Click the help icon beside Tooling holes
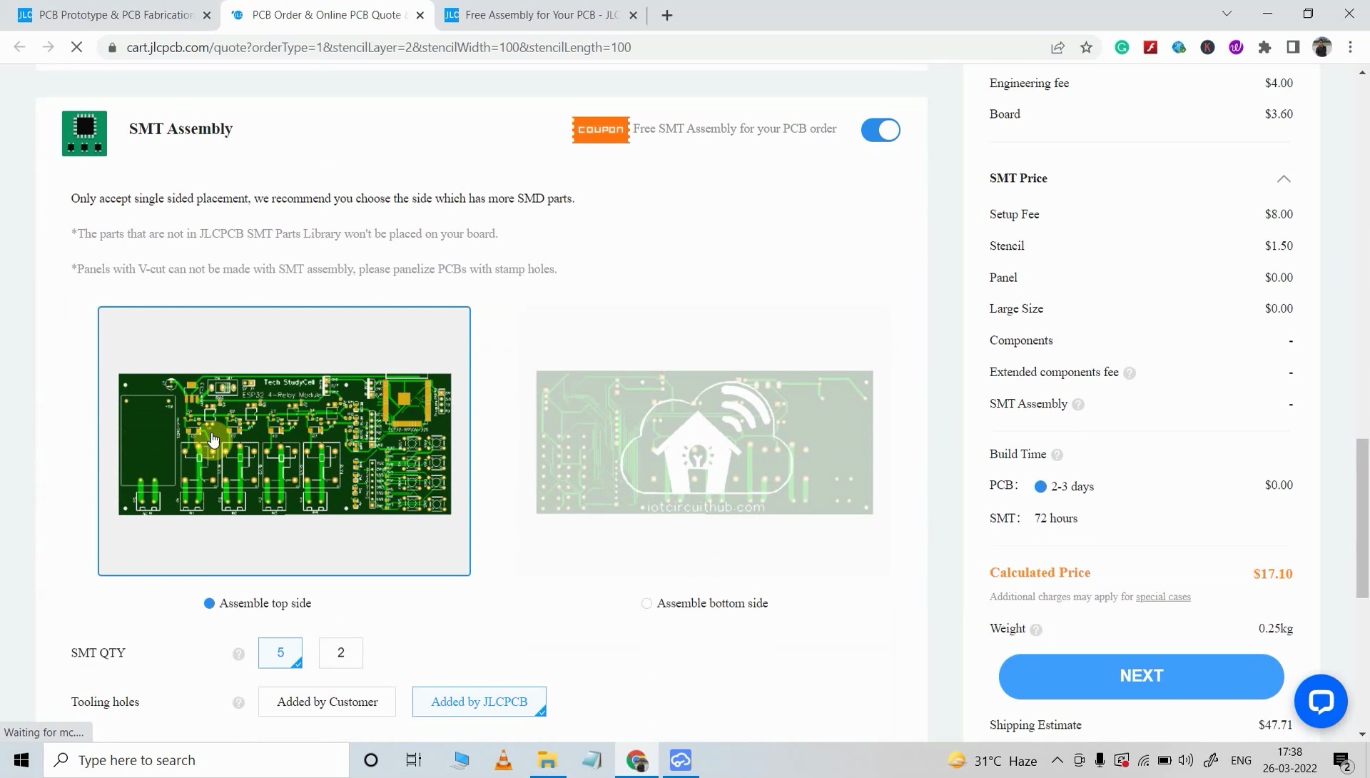This screenshot has width=1370, height=778. [238, 702]
